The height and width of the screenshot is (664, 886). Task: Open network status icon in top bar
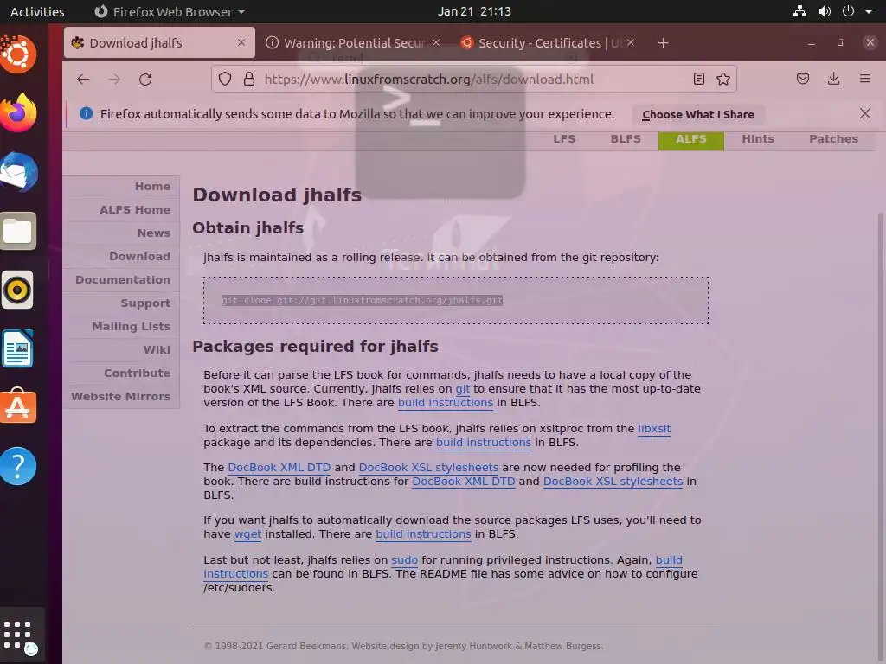pyautogui.click(x=799, y=11)
